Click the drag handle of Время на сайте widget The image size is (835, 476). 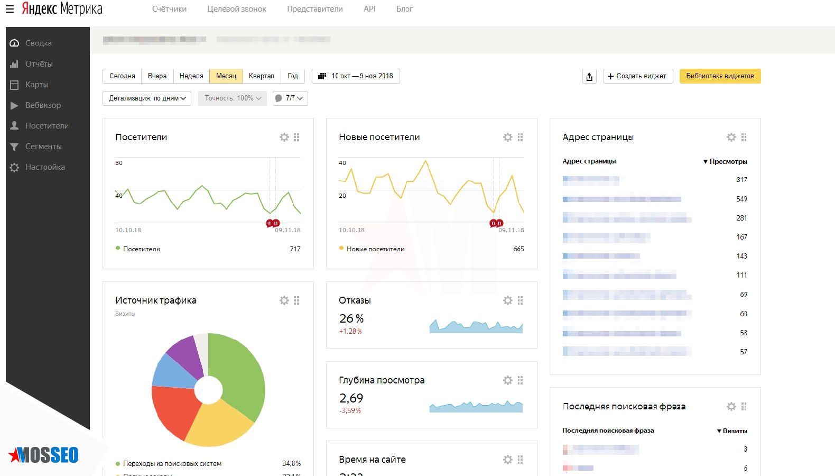(520, 460)
